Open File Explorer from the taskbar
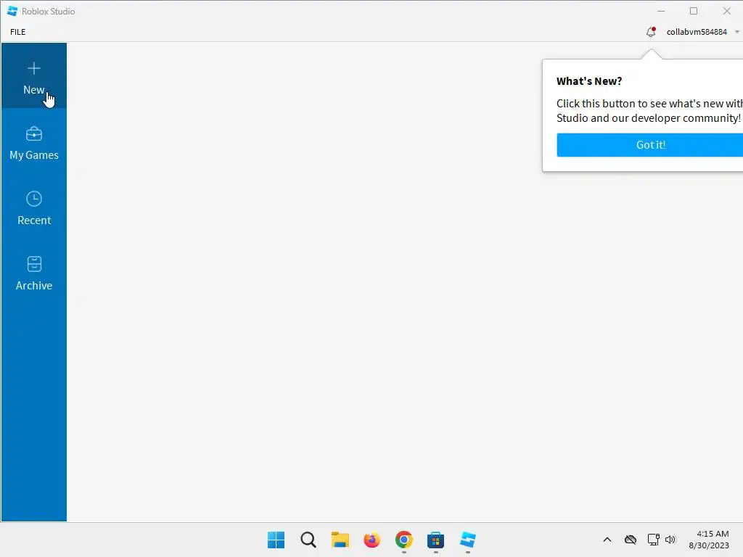743x557 pixels. tap(340, 540)
